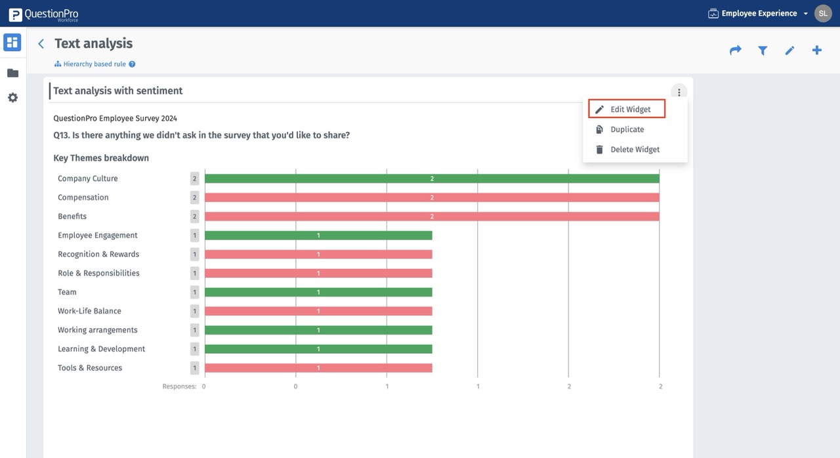The width and height of the screenshot is (840, 458).
Task: Select Edit Widget from the context menu
Action: (626, 109)
